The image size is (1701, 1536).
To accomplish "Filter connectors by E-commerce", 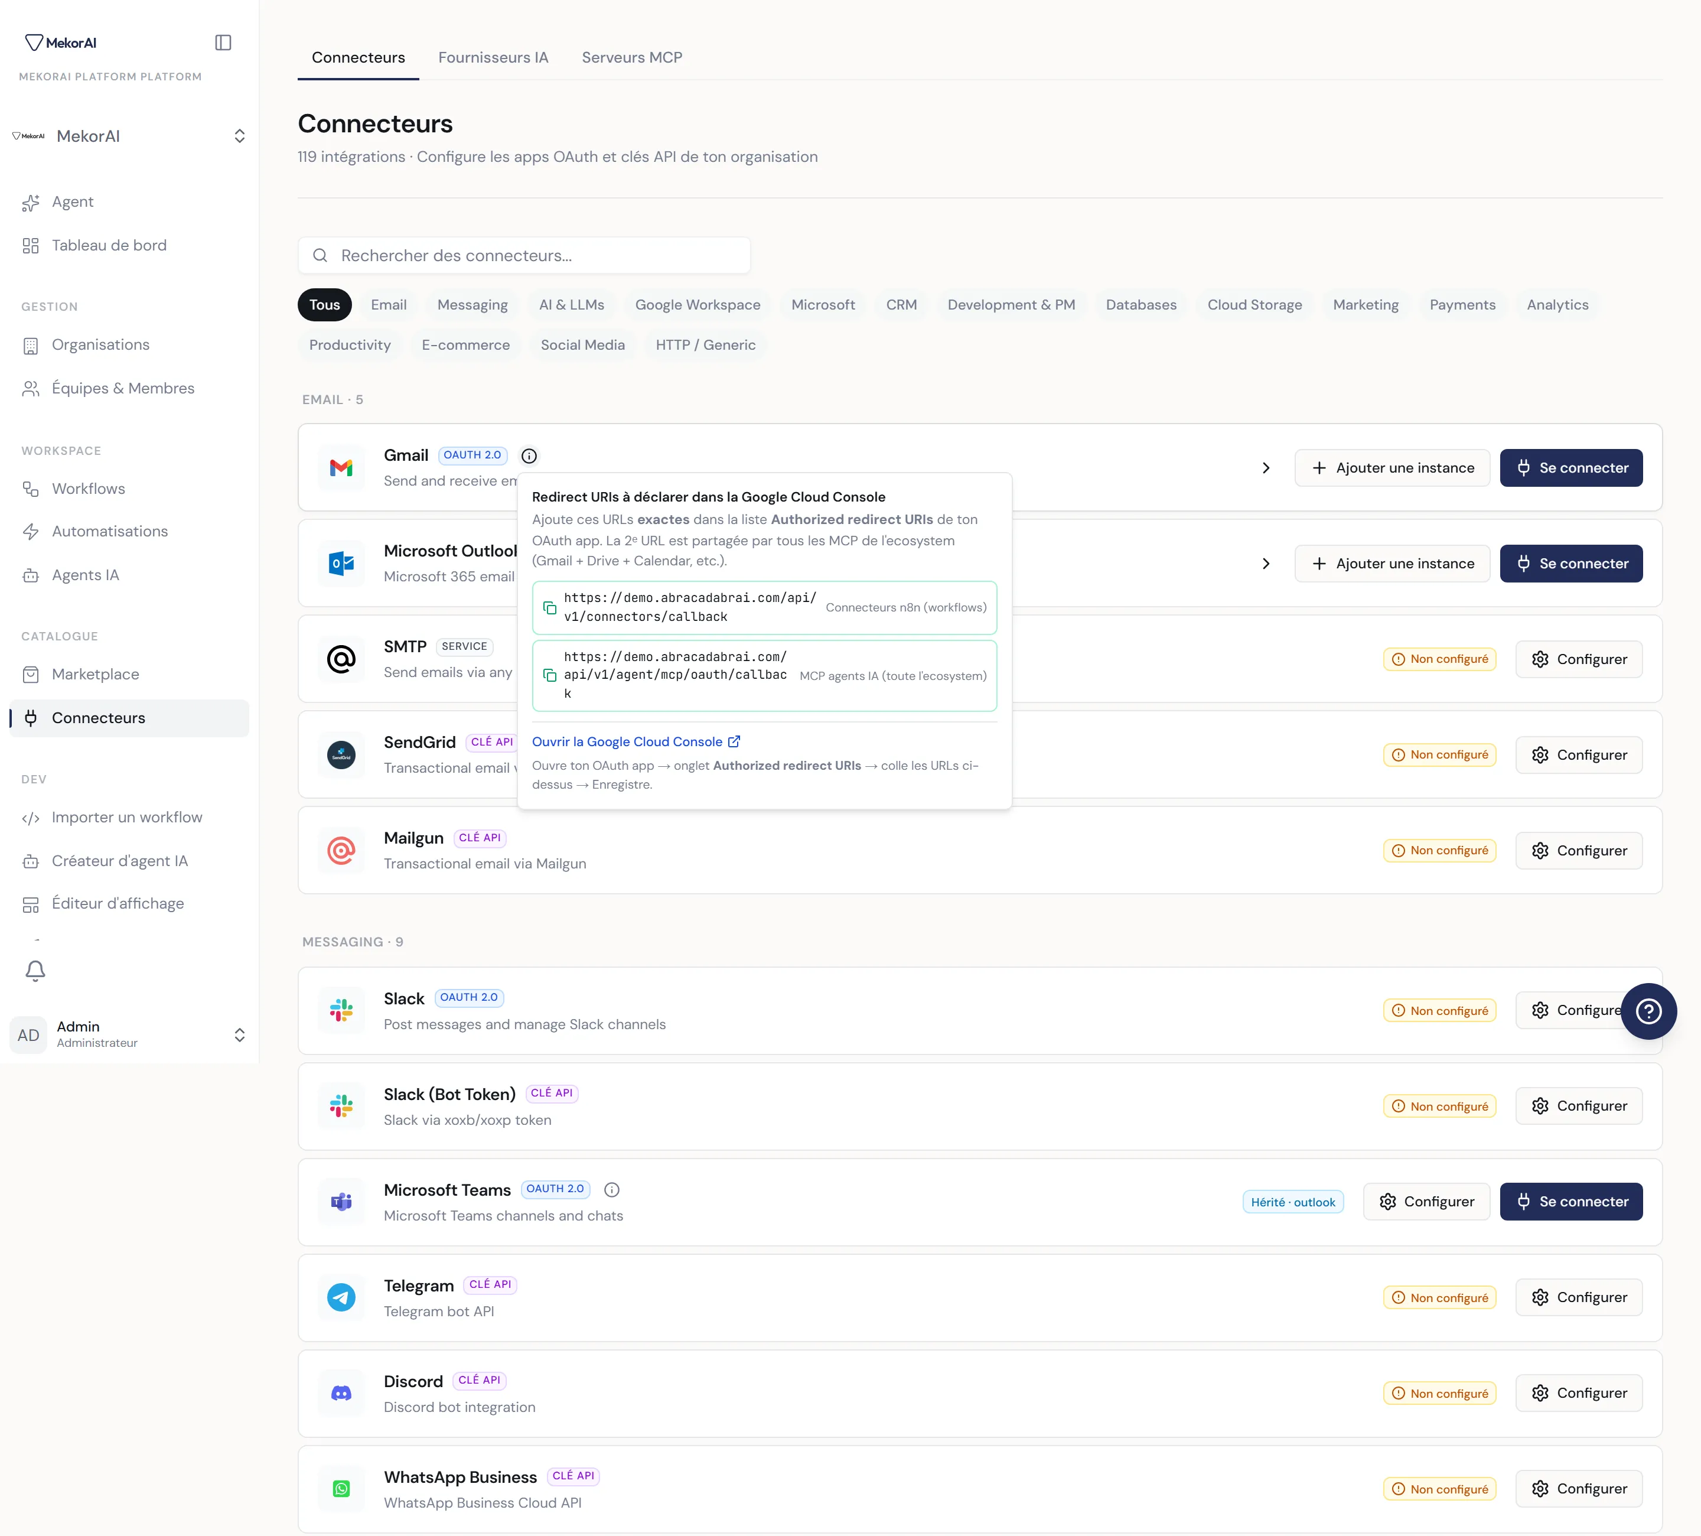I will click(466, 344).
